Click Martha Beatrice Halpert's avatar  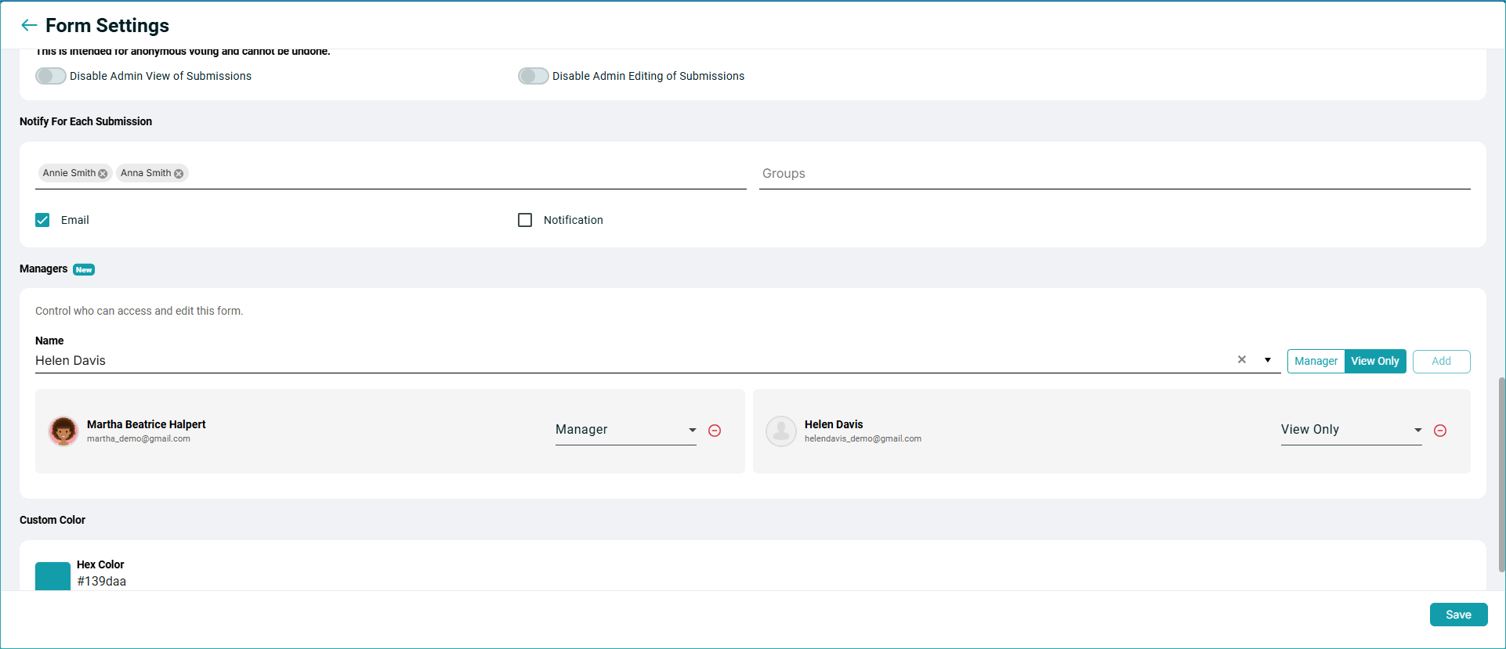click(x=63, y=431)
